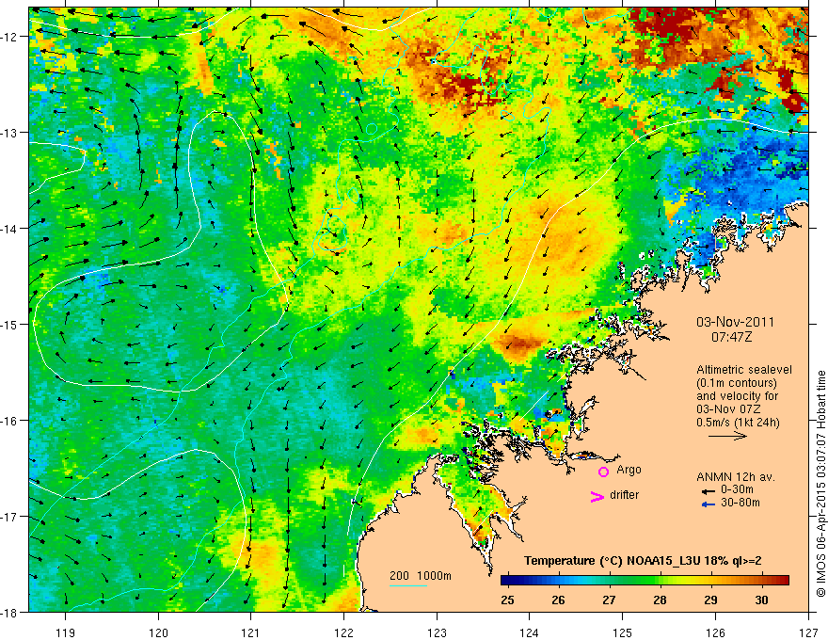
Task: Click the 'ANMN 12h av.' label
Action: point(736,477)
